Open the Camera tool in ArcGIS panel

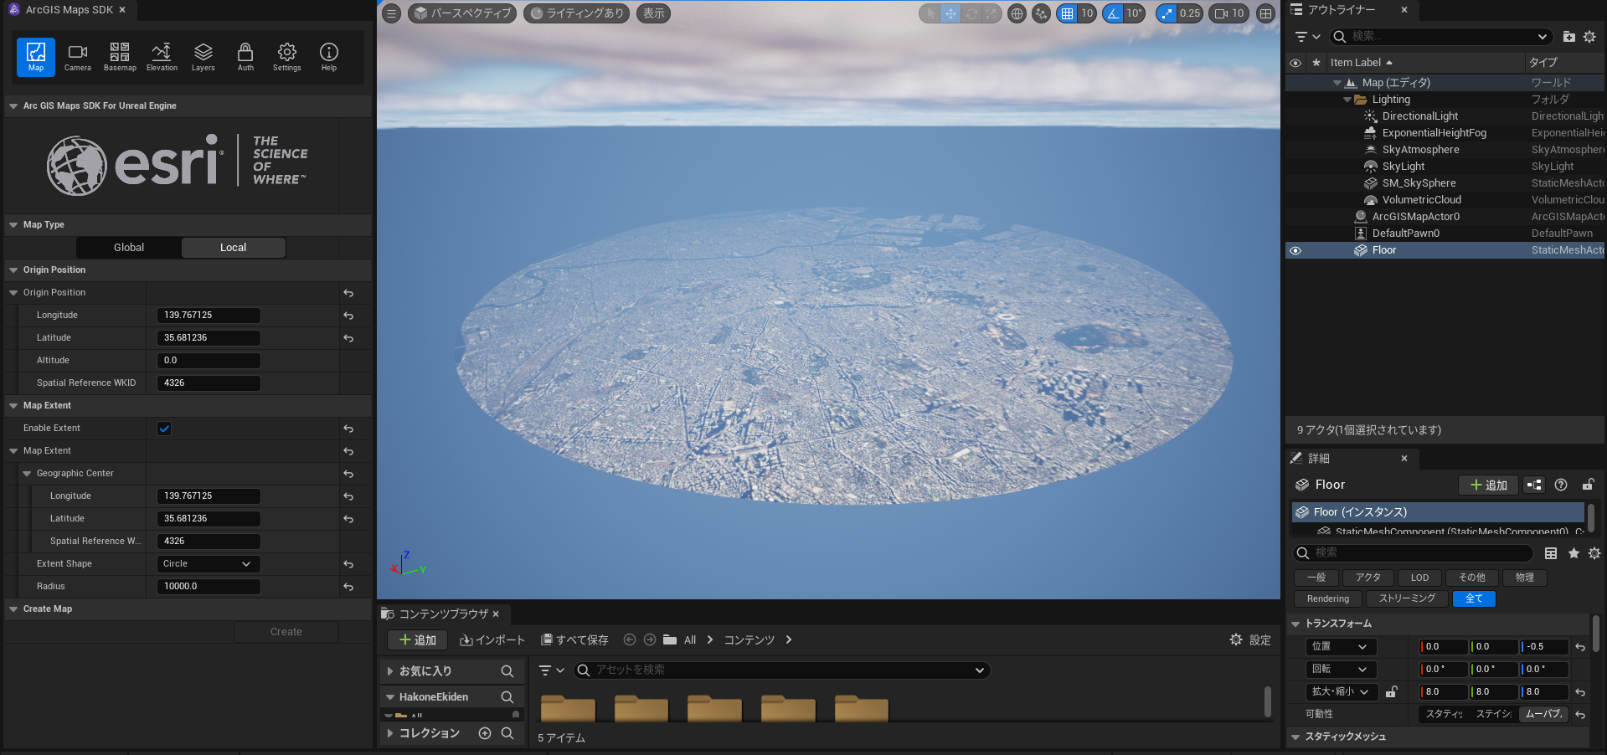[x=78, y=57]
